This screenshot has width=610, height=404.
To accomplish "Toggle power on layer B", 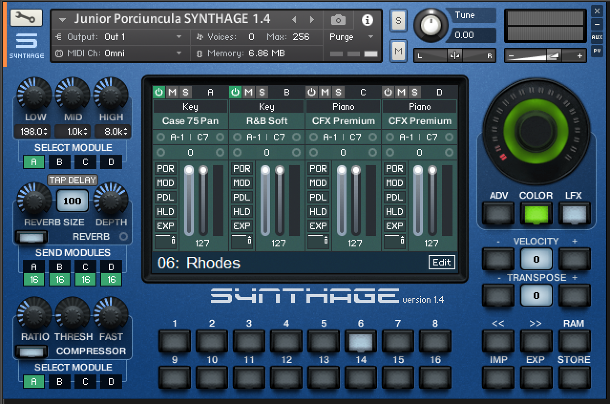I will pyautogui.click(x=235, y=92).
